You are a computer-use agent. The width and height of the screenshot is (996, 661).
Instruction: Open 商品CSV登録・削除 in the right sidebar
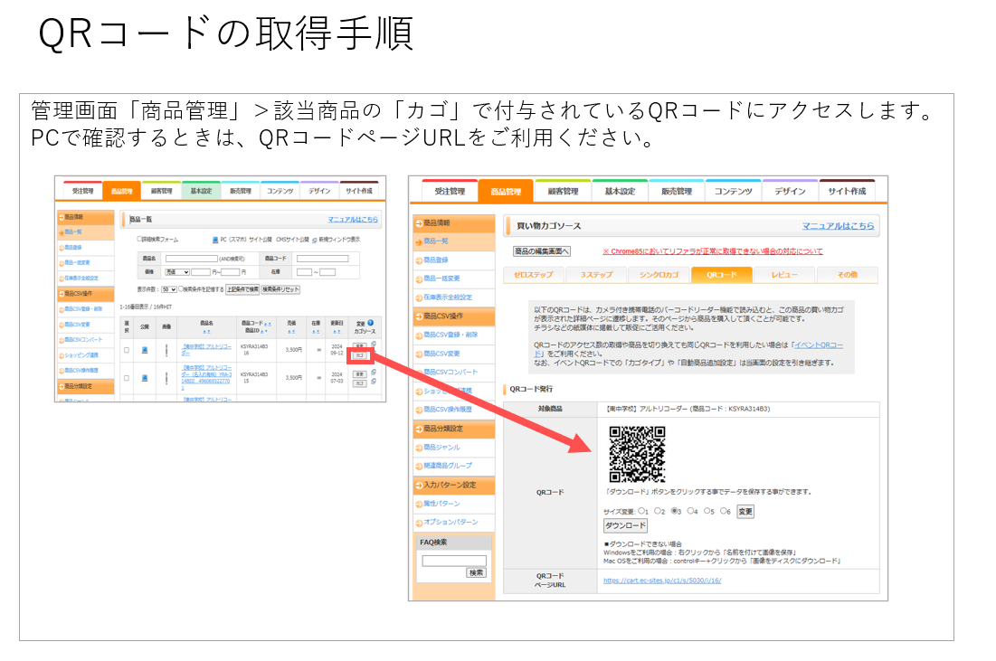[x=451, y=335]
